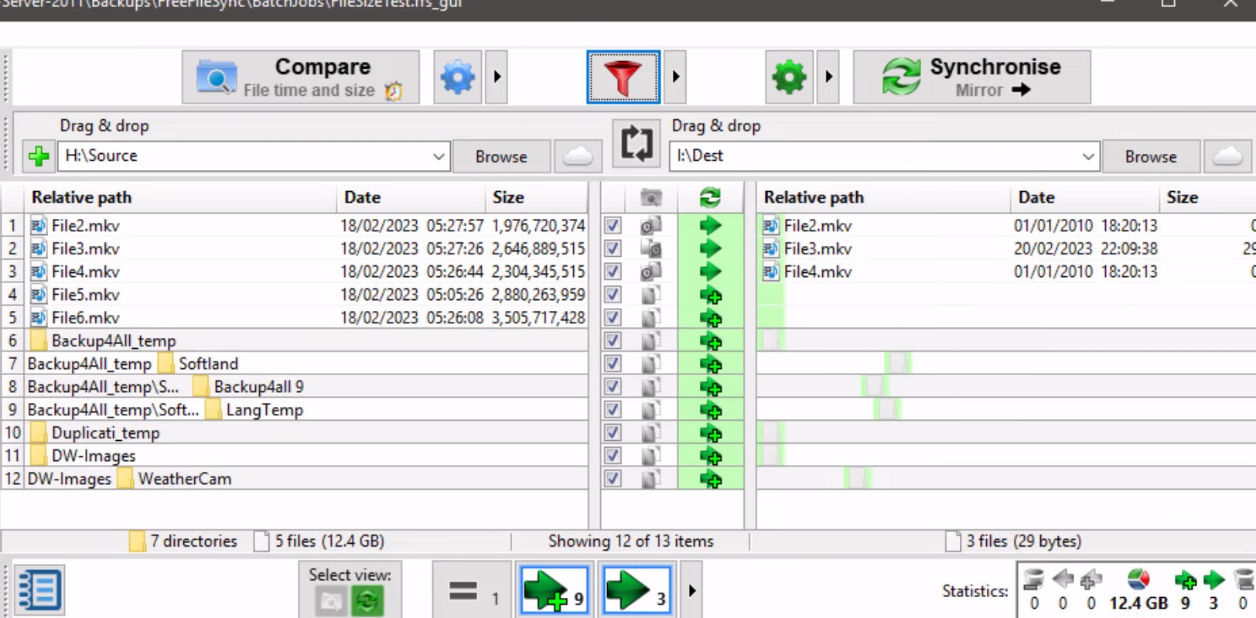
Task: Toggle showing equal items filter
Action: pyautogui.click(x=471, y=592)
